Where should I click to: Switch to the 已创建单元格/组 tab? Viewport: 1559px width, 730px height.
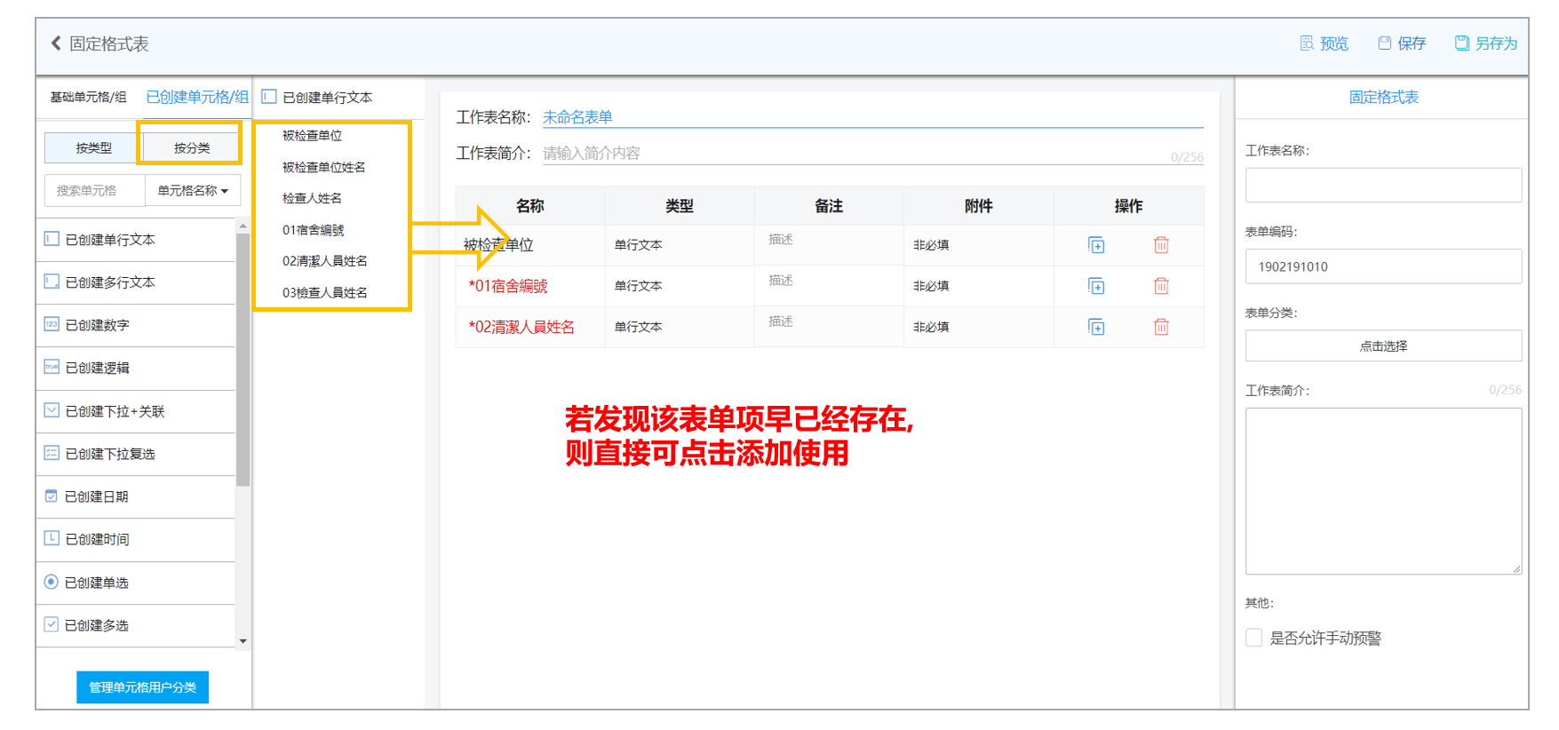pos(197,97)
